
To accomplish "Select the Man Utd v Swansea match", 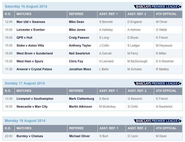I will (31, 22).
